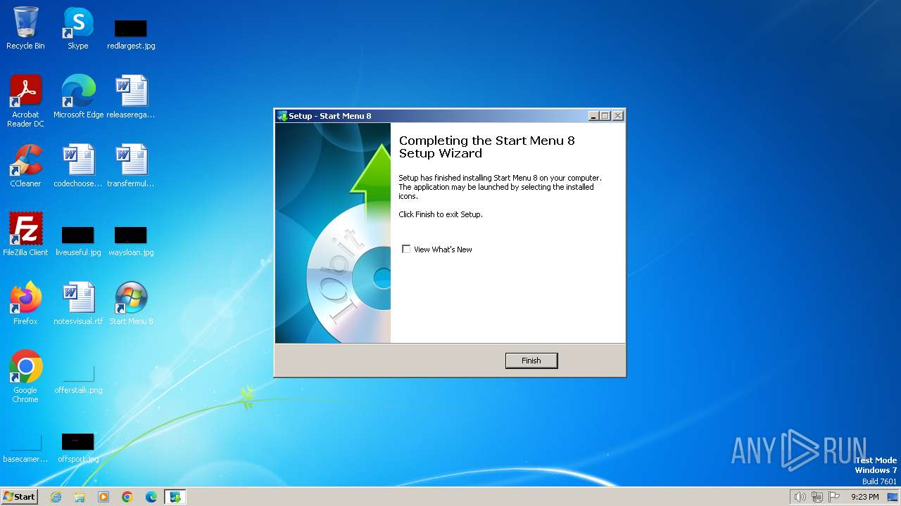Open Firefox desktop shortcut

pyautogui.click(x=25, y=304)
